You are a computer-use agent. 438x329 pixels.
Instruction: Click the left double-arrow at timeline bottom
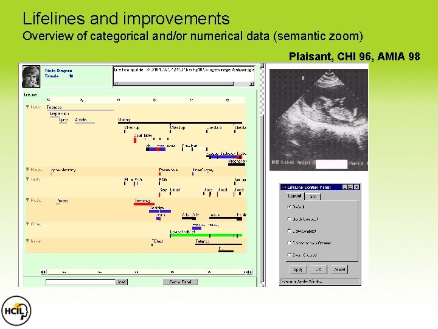[43, 272]
